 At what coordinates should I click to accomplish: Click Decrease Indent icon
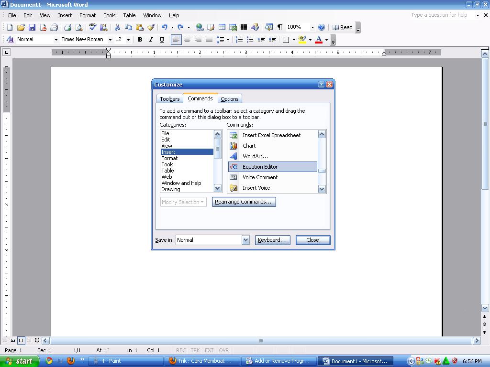coord(261,40)
